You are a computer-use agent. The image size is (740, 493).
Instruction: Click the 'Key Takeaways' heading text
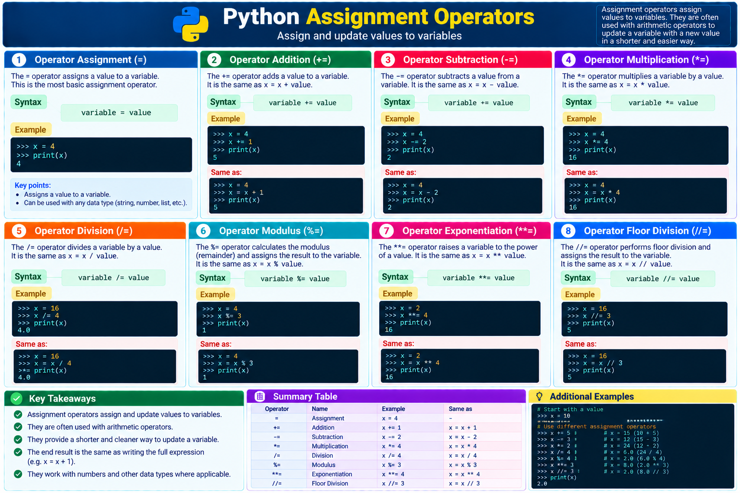[62, 399]
